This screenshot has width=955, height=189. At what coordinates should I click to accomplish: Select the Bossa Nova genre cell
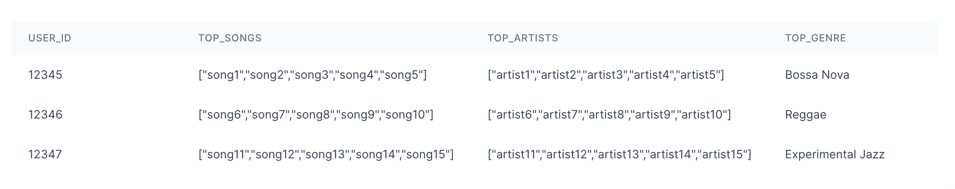click(x=817, y=75)
